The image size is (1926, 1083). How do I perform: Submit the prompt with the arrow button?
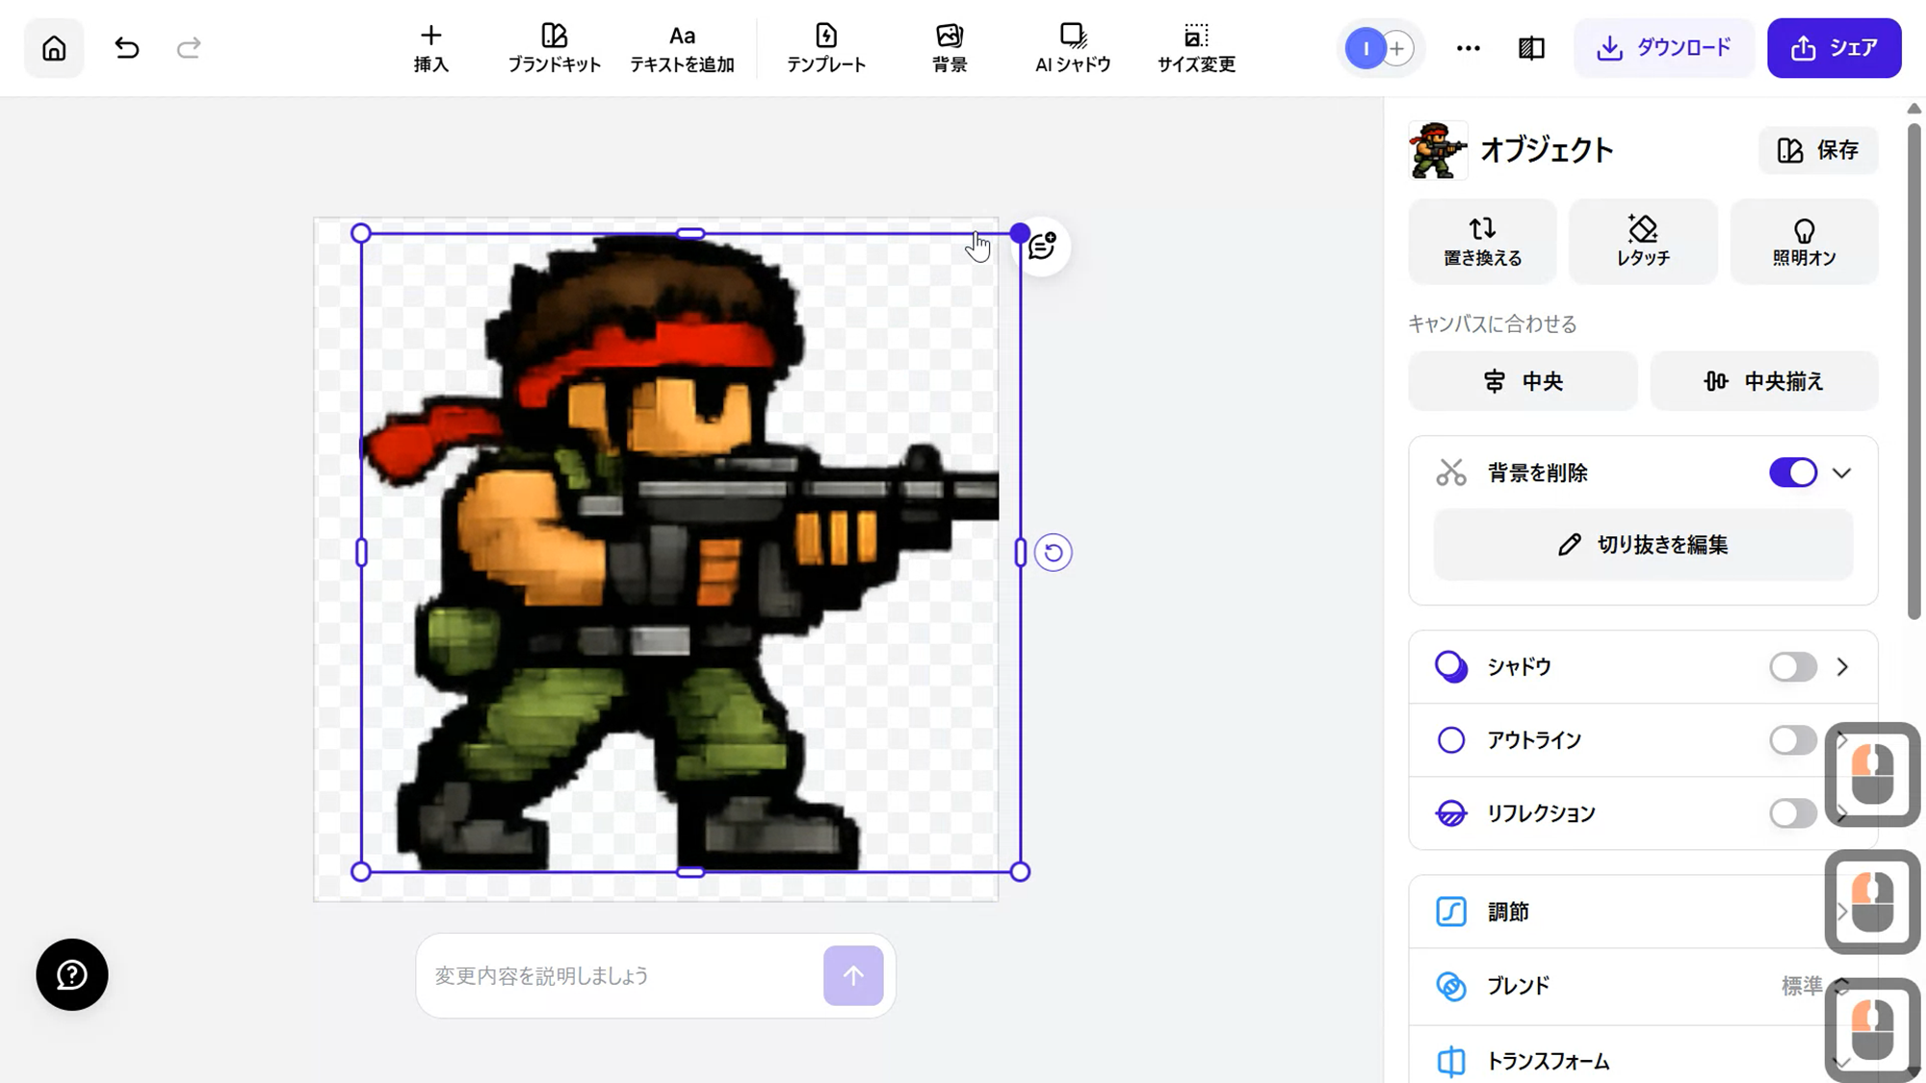pyautogui.click(x=853, y=976)
